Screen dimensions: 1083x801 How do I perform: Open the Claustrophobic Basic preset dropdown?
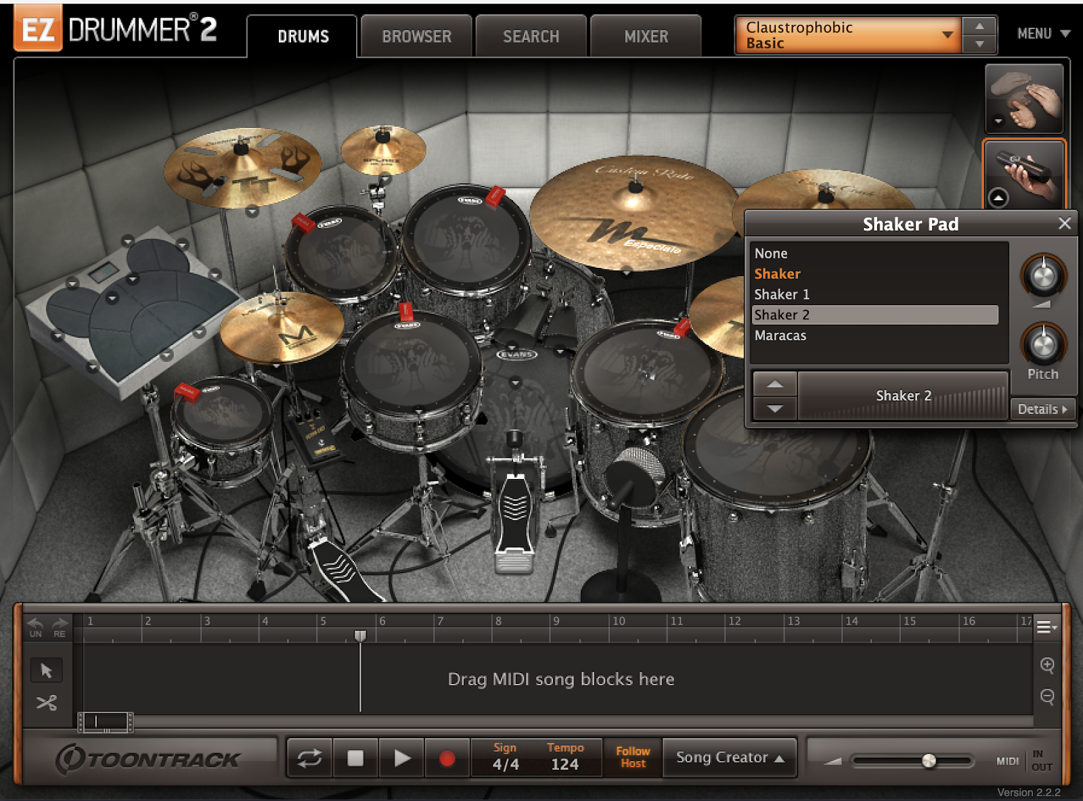click(x=848, y=35)
